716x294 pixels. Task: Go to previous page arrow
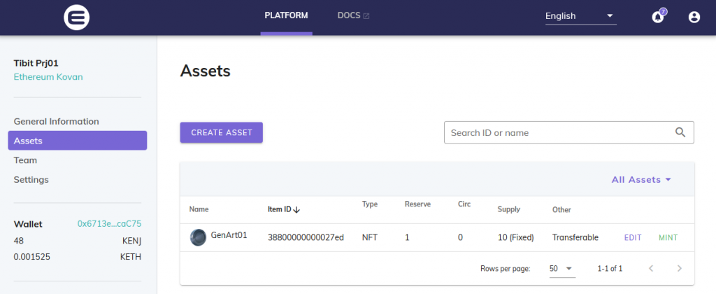651,268
